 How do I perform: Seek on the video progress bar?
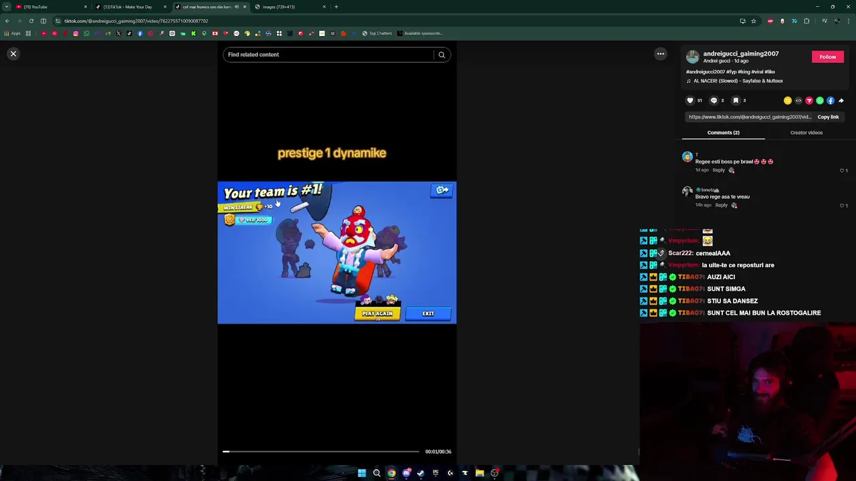pos(321,452)
